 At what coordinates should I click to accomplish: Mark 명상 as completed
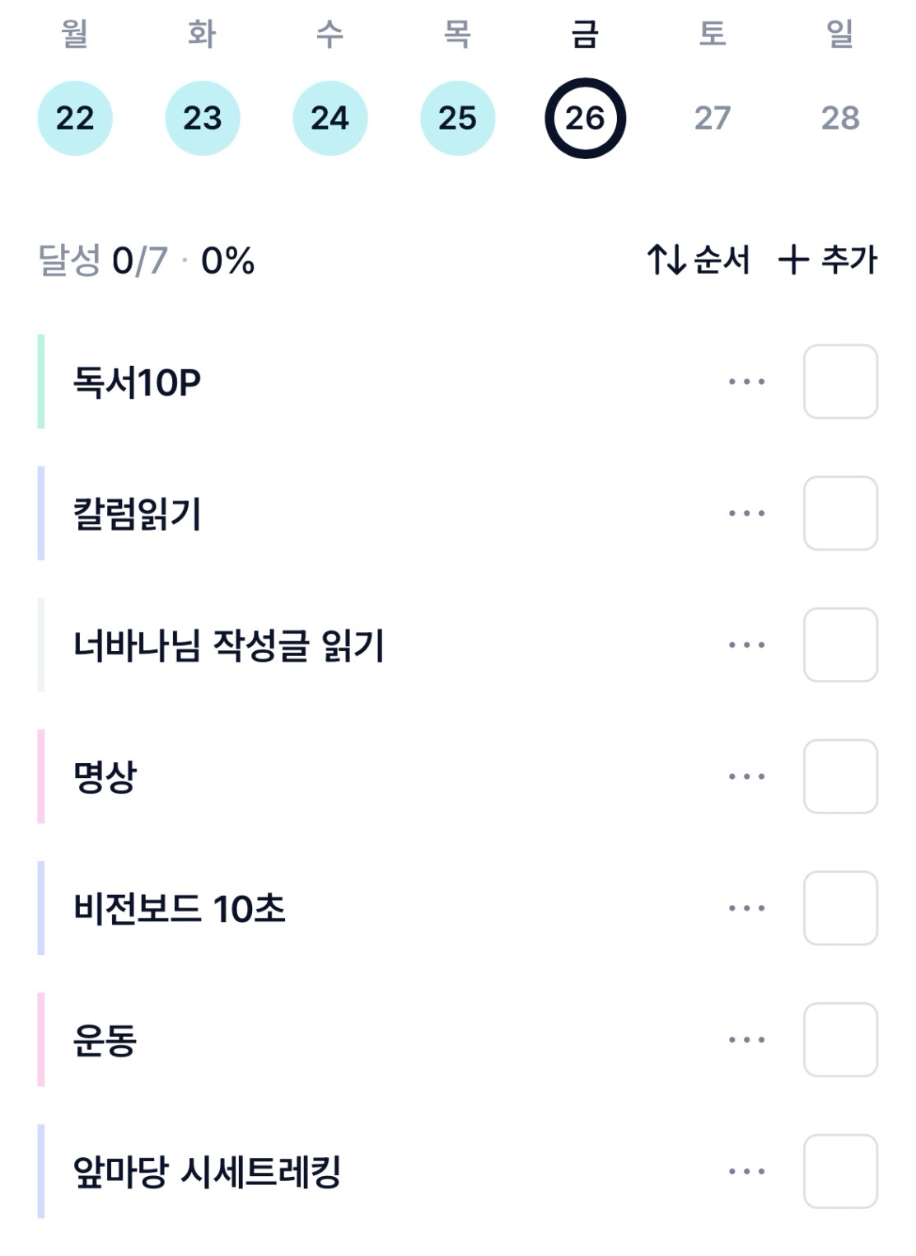click(840, 776)
